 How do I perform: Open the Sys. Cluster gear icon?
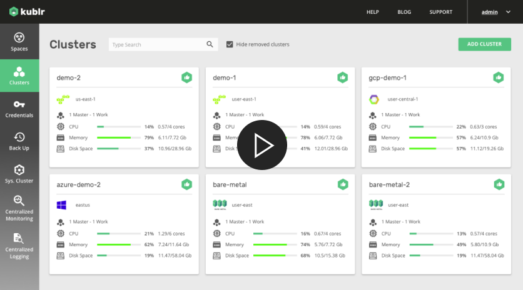click(19, 170)
